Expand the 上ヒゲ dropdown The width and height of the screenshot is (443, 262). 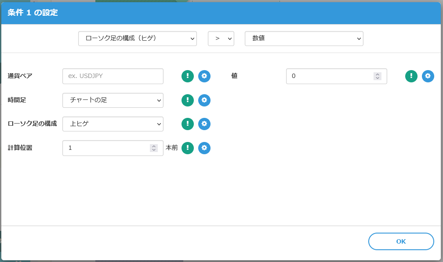click(113, 124)
